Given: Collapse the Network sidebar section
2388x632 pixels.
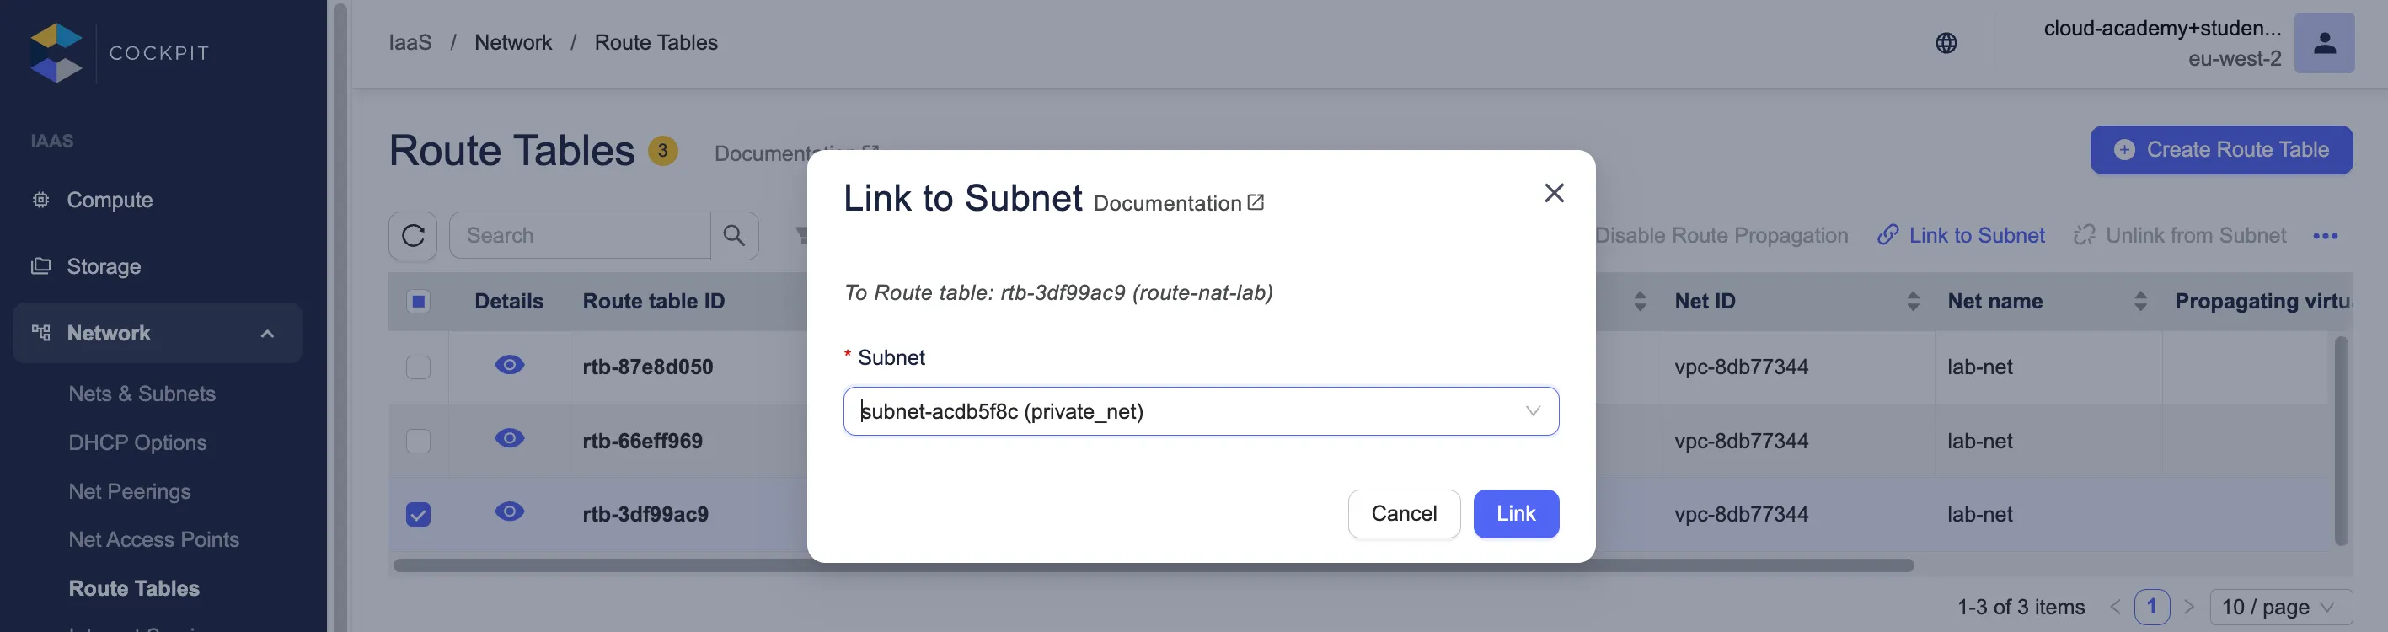Looking at the screenshot, I should point(267,334).
